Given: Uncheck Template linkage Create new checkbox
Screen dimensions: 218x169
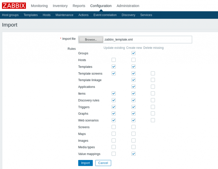Looking at the screenshot, I should 133,80.
